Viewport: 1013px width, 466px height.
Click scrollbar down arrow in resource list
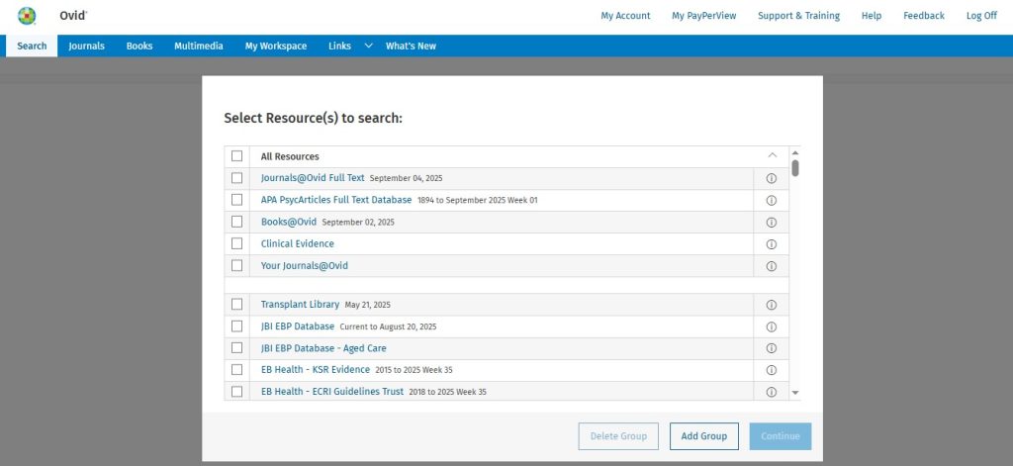click(795, 393)
